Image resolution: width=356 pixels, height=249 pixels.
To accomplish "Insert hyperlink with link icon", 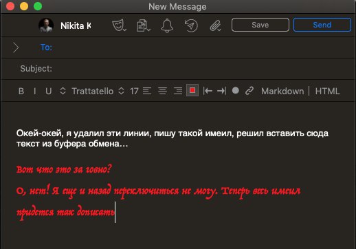I will [x=249, y=91].
